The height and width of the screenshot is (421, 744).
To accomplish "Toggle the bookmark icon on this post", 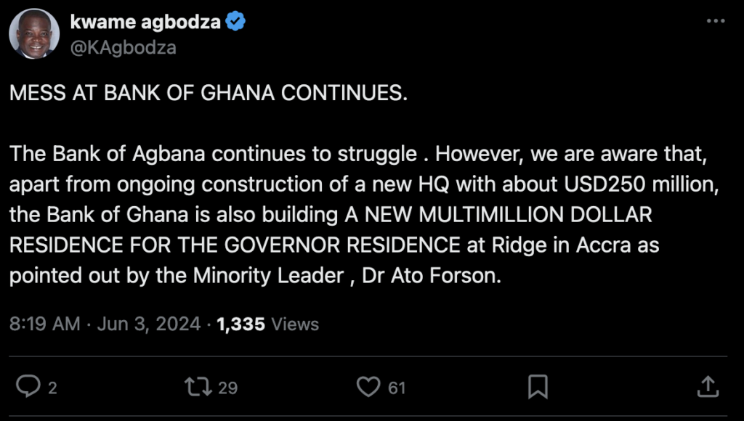I will (538, 386).
